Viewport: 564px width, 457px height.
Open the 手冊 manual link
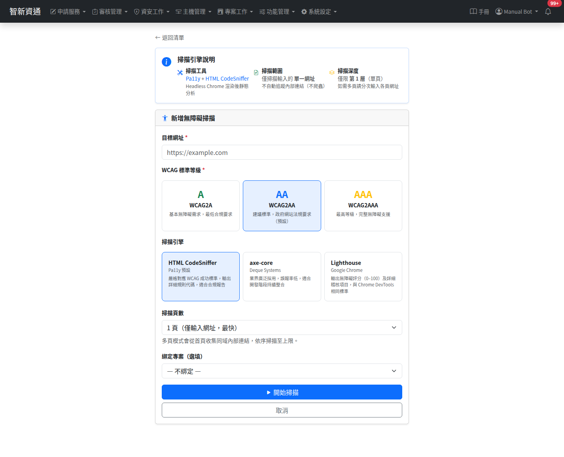(x=479, y=11)
